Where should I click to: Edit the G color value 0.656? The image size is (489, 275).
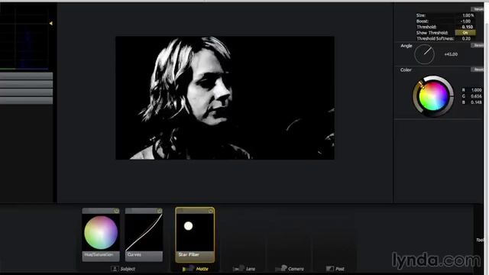(475, 96)
